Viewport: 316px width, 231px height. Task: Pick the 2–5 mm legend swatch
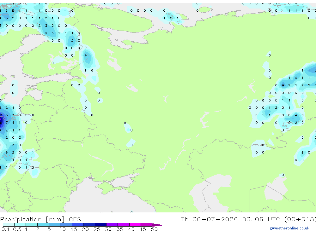pos(43,225)
